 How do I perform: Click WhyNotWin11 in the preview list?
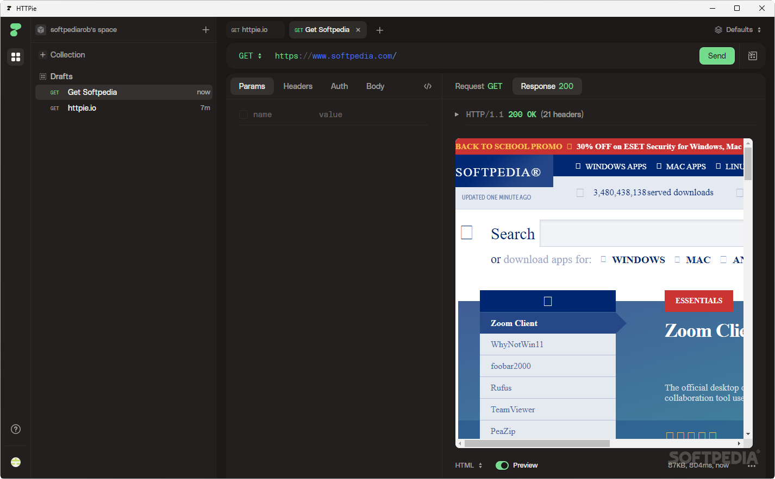(548, 344)
